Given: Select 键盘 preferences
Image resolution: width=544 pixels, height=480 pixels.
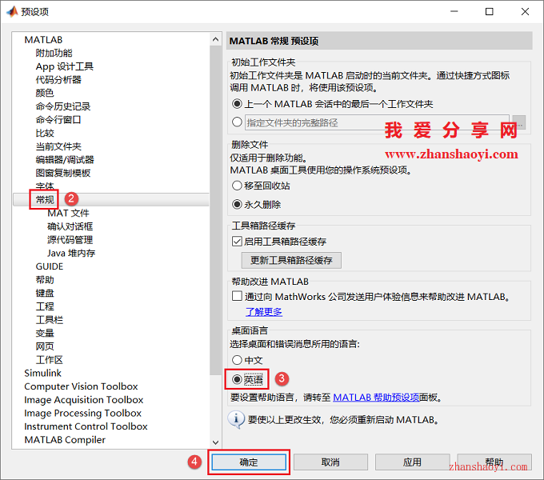Looking at the screenshot, I should [x=45, y=293].
